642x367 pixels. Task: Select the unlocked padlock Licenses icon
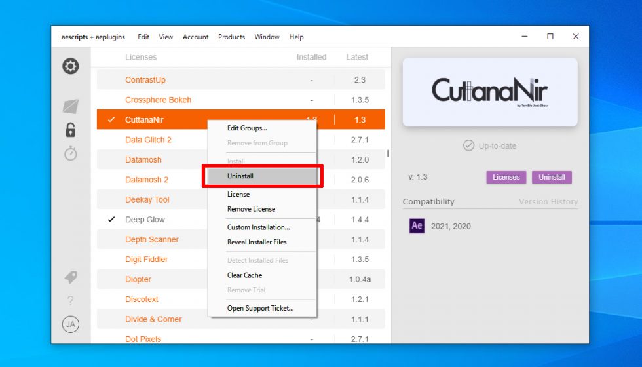coord(71,130)
